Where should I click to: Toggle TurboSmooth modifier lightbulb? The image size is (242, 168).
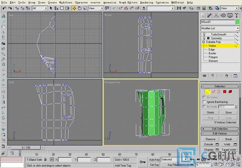point(204,34)
